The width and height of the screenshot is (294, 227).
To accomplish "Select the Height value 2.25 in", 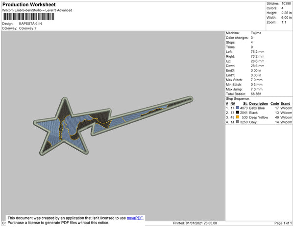I will click(x=286, y=13).
